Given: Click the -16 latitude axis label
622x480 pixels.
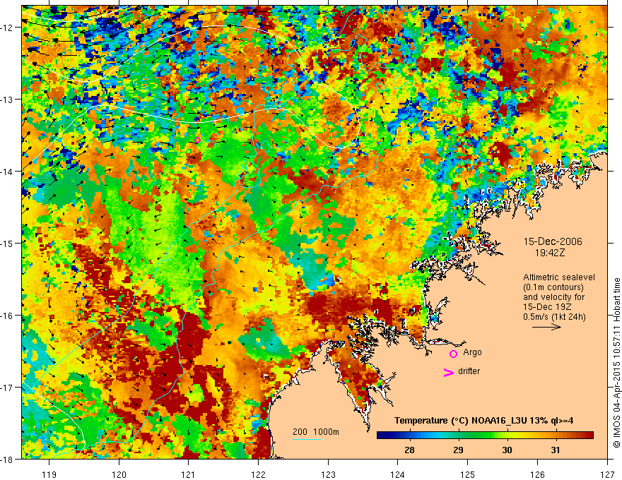Looking at the screenshot, I should coord(7,316).
